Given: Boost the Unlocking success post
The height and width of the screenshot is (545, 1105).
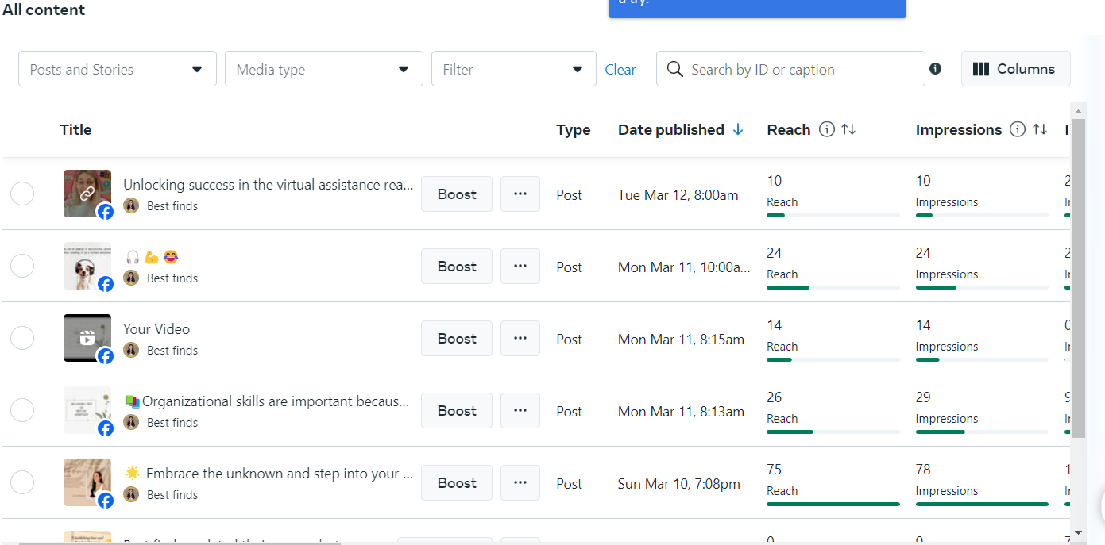Looking at the screenshot, I should point(457,194).
